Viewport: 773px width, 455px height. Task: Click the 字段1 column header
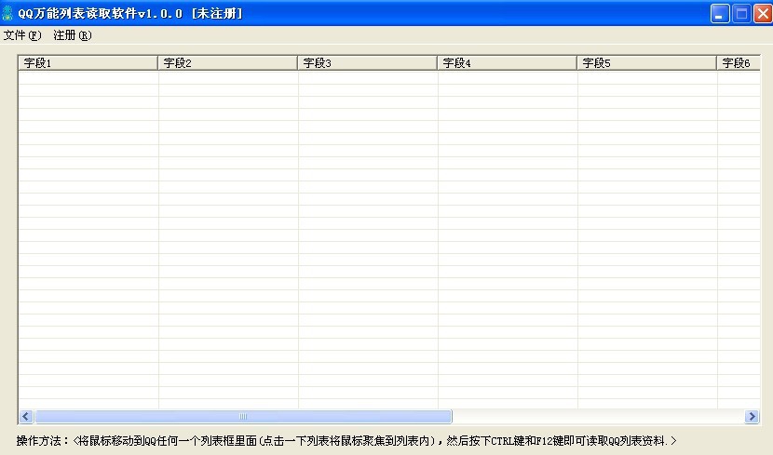[88, 63]
